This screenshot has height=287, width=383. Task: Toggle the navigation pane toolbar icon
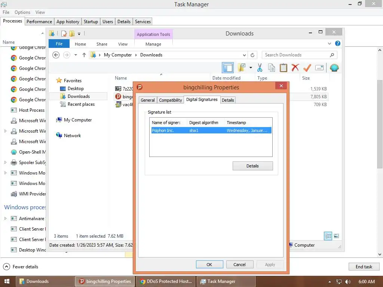click(228, 68)
